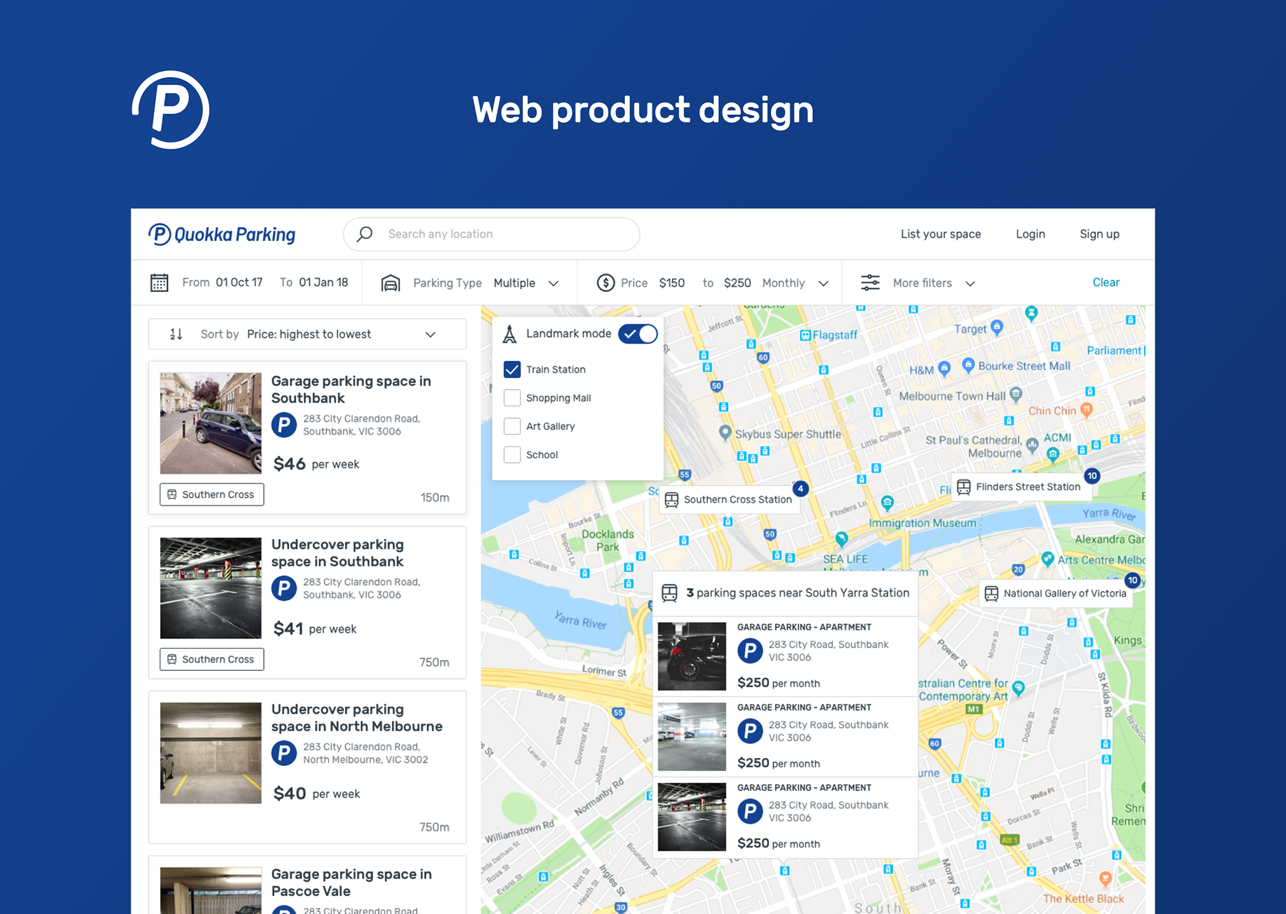This screenshot has height=914, width=1286.
Task: Turn off the Landmark mode switch
Action: coord(638,333)
